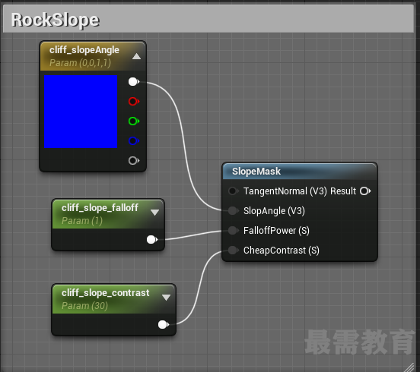
Task: Click the SlopAngle (V3) input pin
Action: point(233,211)
